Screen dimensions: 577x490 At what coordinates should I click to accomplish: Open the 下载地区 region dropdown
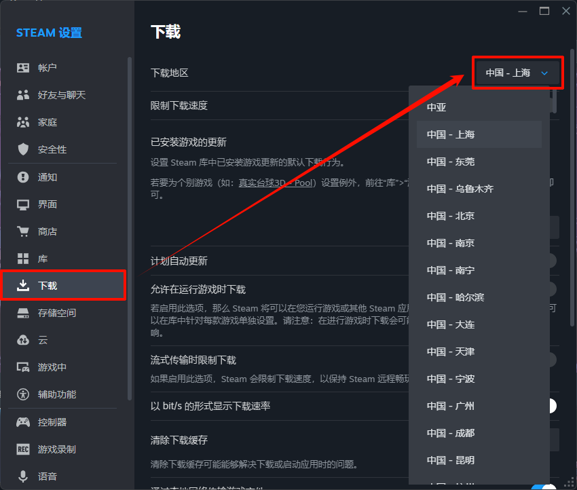(x=517, y=73)
